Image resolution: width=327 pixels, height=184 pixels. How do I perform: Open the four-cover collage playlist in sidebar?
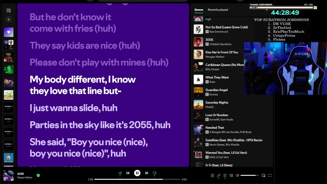8,45
